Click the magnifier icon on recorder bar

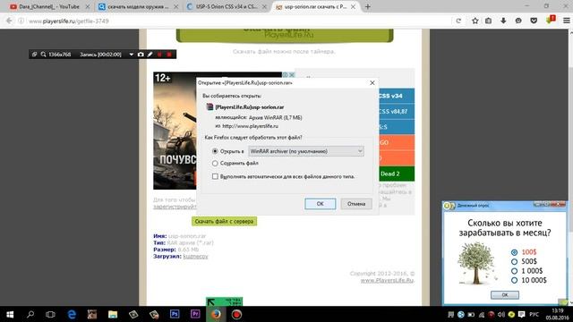click(43, 55)
